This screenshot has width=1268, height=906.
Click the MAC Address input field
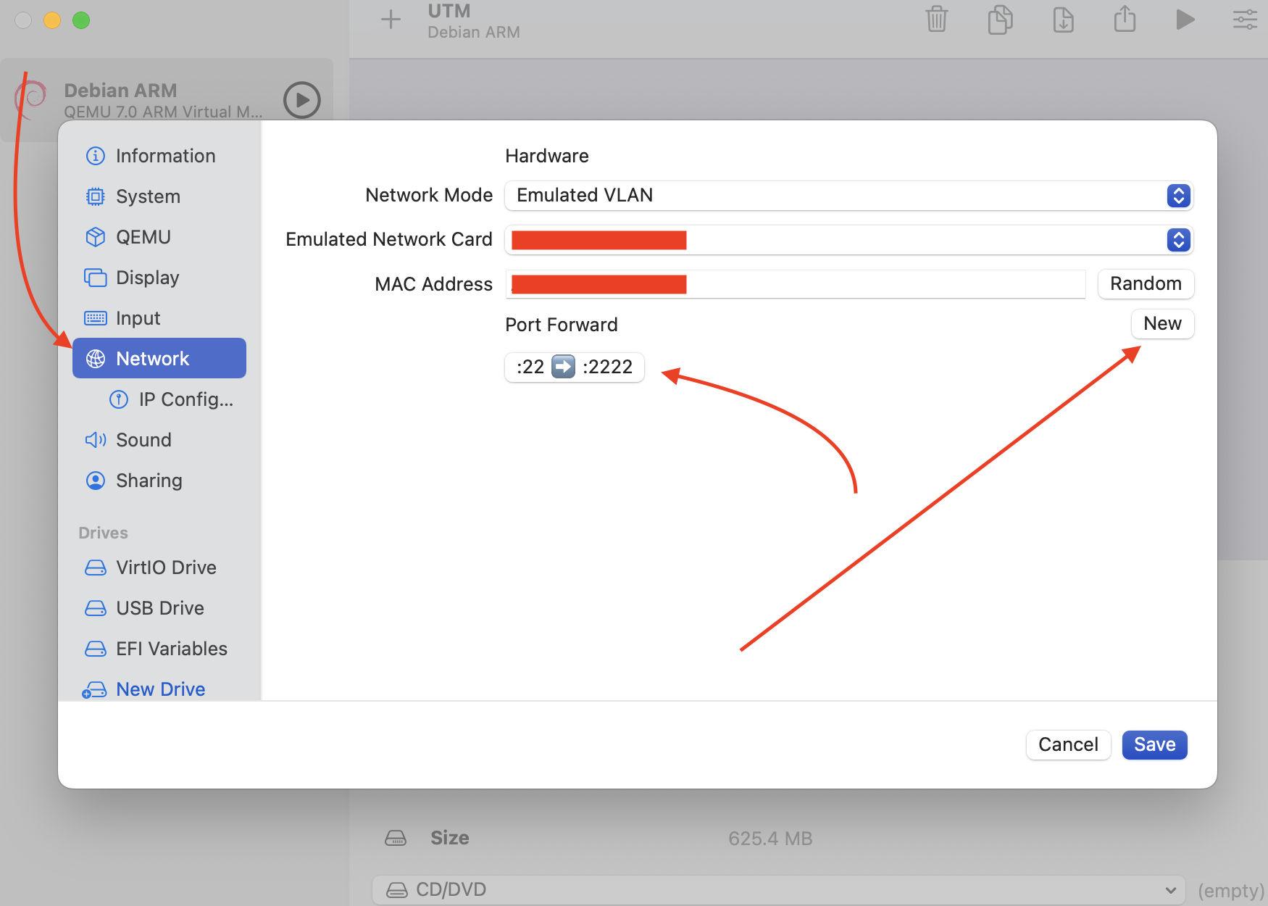795,284
